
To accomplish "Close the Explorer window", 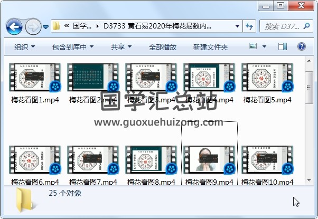I will point(301,6).
